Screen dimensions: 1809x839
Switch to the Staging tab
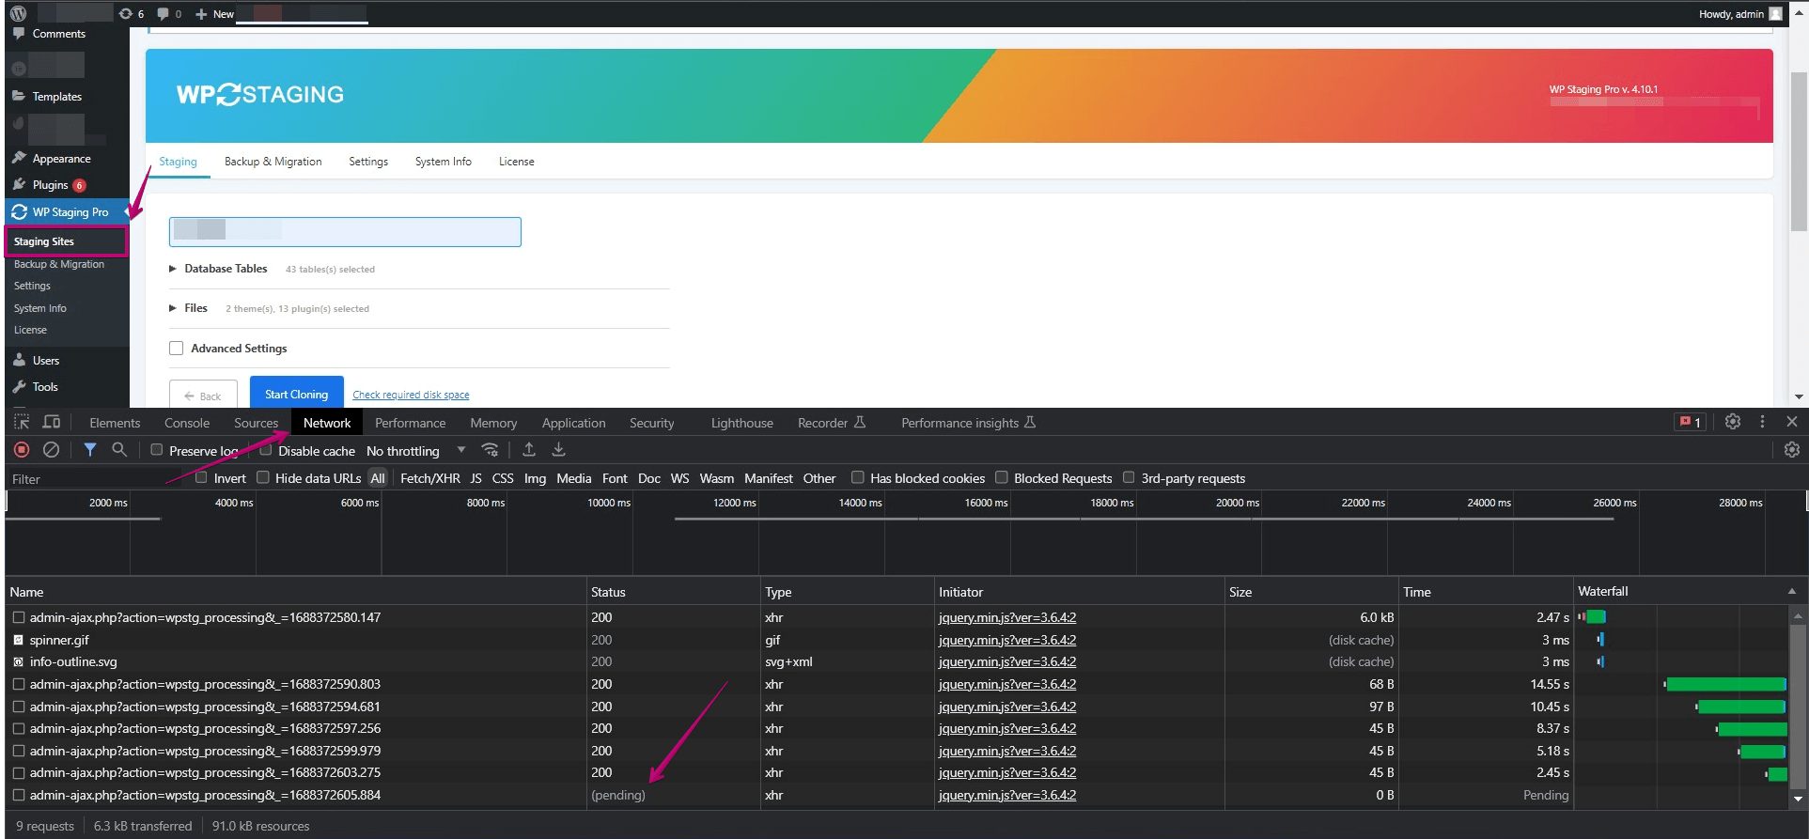[x=178, y=162]
